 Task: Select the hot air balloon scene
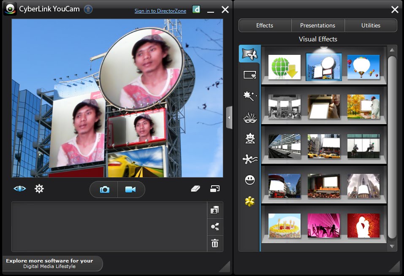click(x=363, y=67)
